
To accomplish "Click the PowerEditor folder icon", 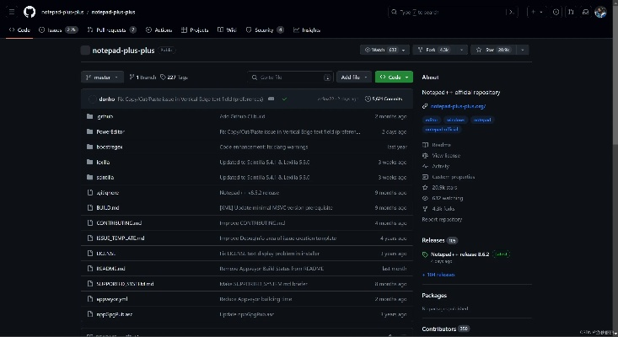I will click(x=89, y=131).
